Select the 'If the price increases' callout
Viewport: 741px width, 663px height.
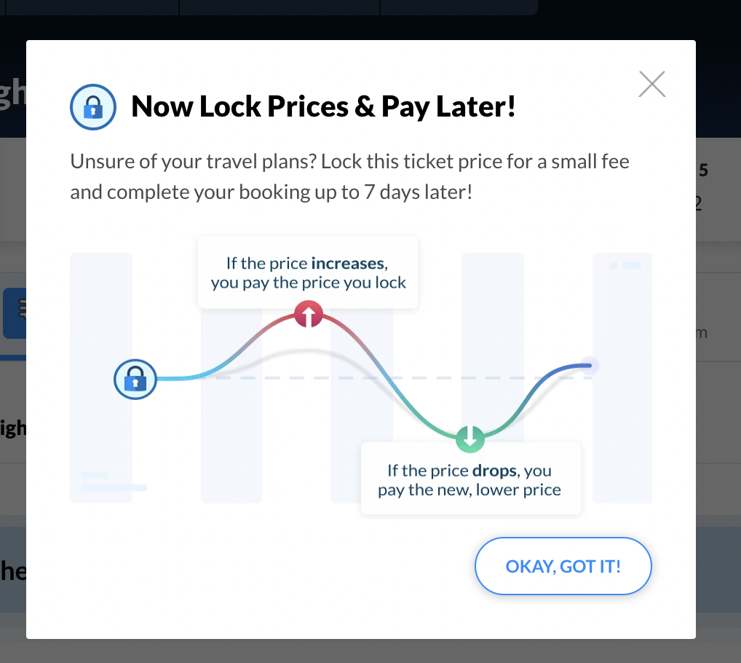tap(308, 272)
